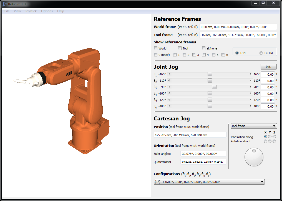Show the 0 (Base) reference frame

coord(156,55)
